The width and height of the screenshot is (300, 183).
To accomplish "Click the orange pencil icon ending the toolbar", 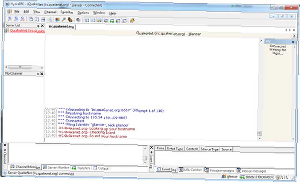I will (132, 20).
